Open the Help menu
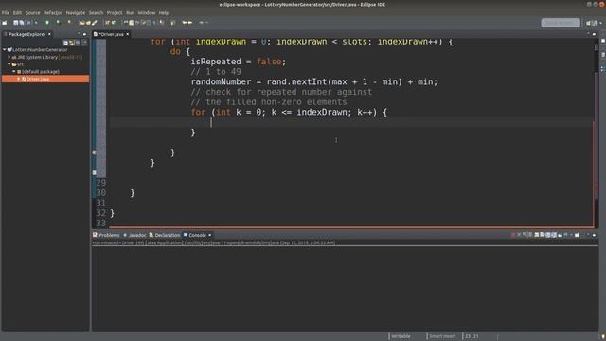 point(164,12)
